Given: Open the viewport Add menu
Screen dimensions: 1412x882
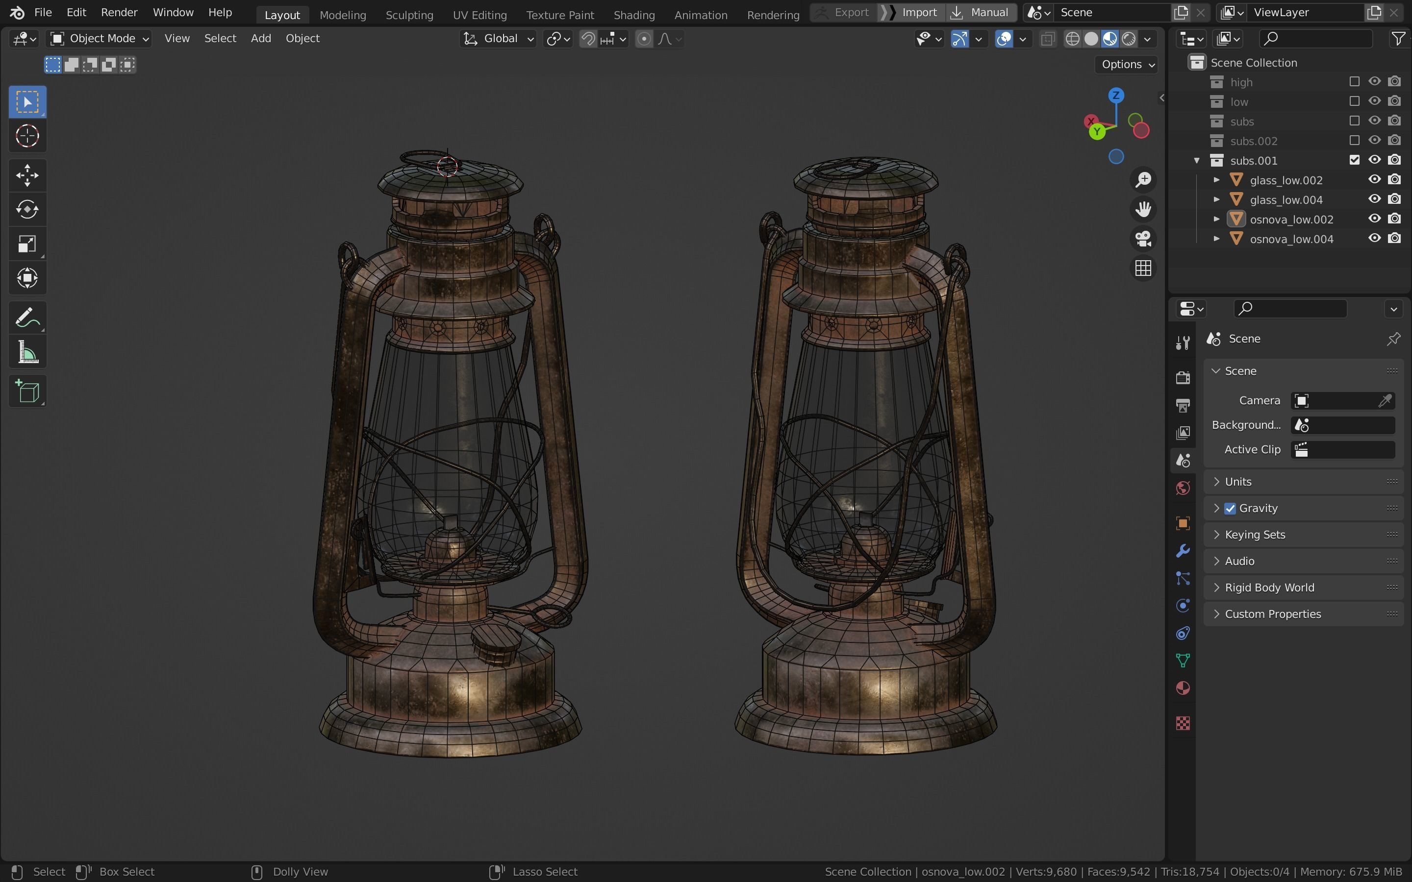Looking at the screenshot, I should point(261,39).
